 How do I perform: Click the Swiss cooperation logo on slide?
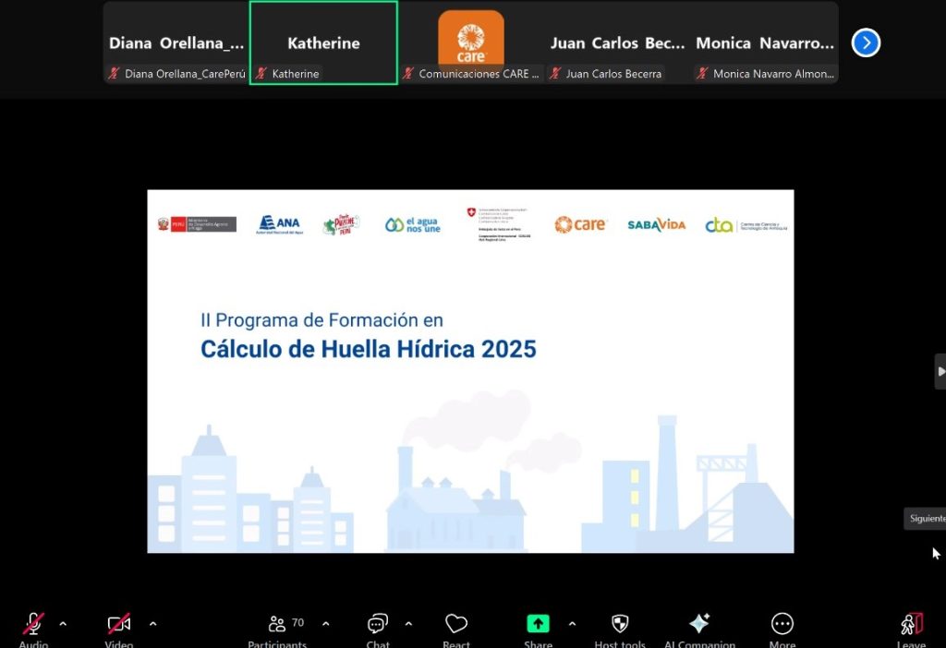(x=498, y=224)
